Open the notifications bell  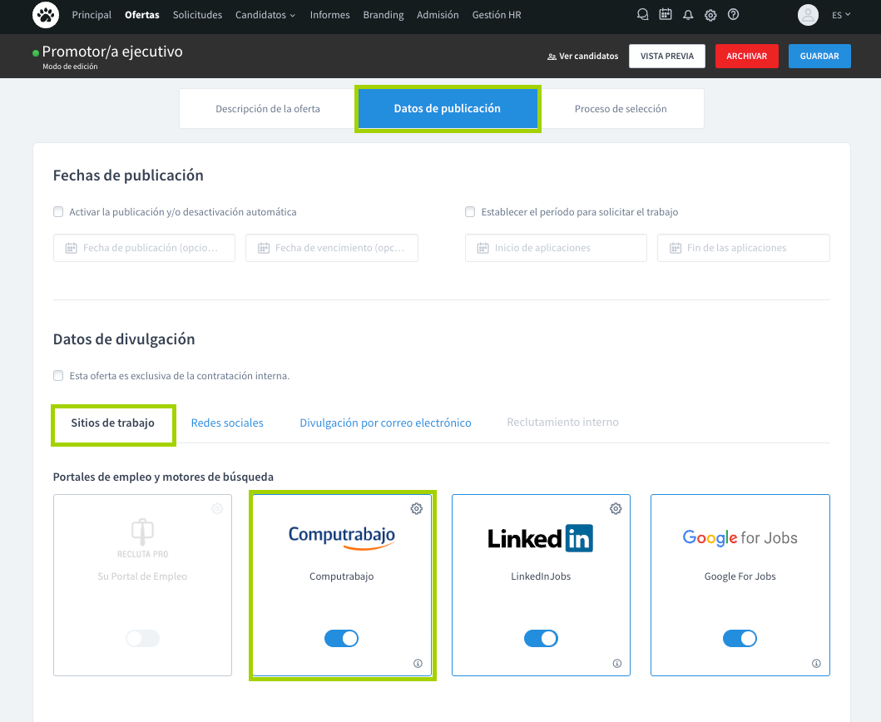pos(688,15)
